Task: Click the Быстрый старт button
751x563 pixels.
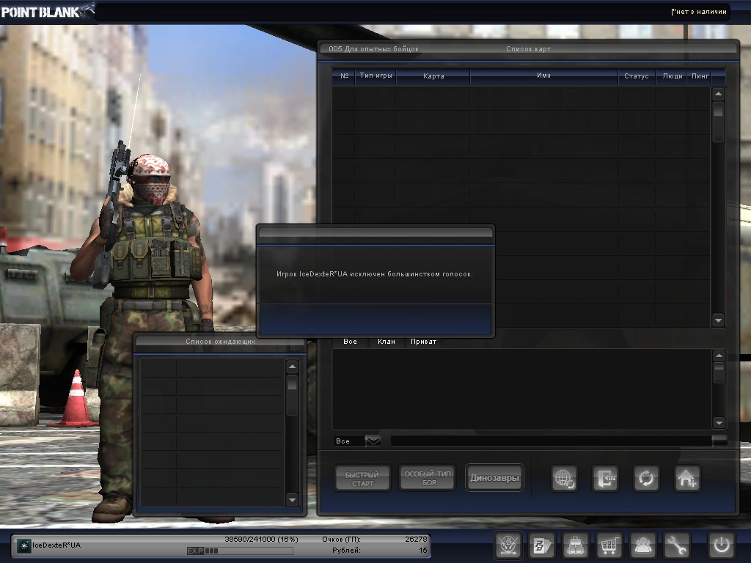Action: click(362, 478)
